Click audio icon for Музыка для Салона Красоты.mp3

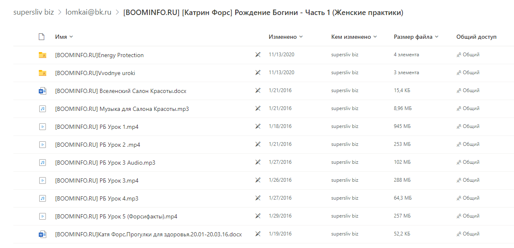click(x=42, y=109)
